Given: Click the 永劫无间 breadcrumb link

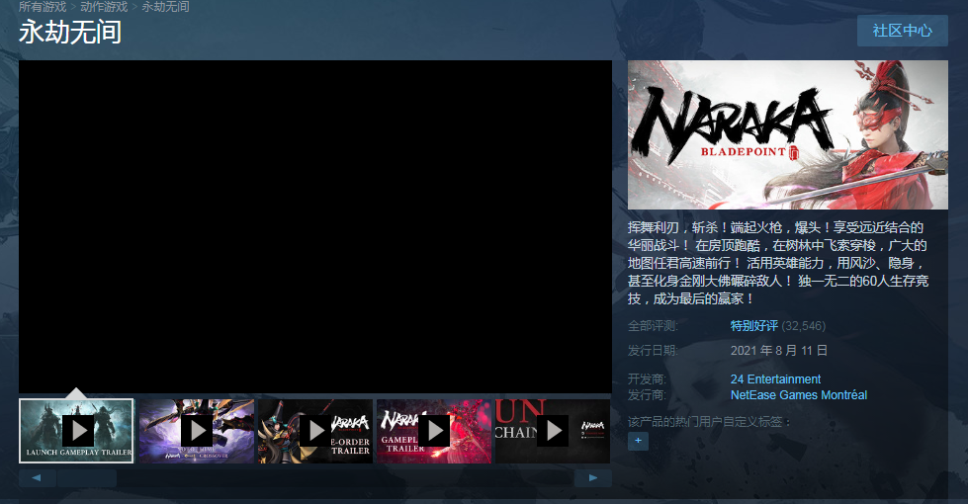Looking at the screenshot, I should 165,7.
